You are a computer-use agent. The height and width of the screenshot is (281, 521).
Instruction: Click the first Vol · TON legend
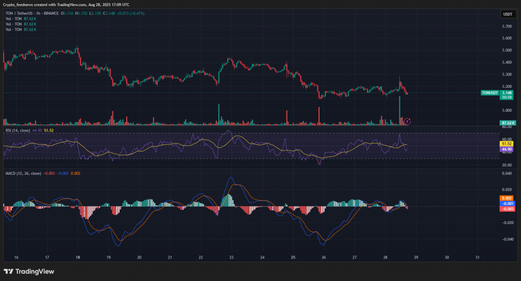coord(14,19)
